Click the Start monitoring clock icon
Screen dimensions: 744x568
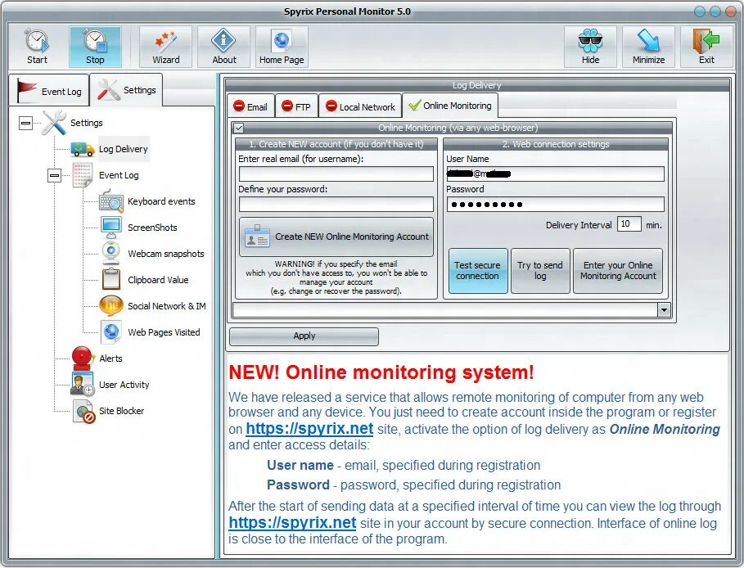pyautogui.click(x=37, y=40)
